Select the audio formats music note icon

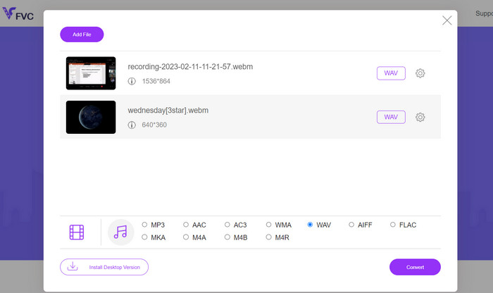coord(120,232)
